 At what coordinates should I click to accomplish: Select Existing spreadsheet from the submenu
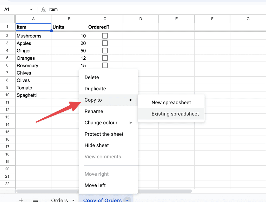pos(175,114)
